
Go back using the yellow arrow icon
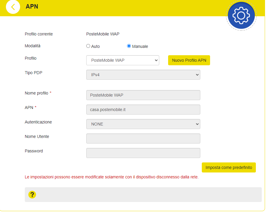click(x=13, y=7)
